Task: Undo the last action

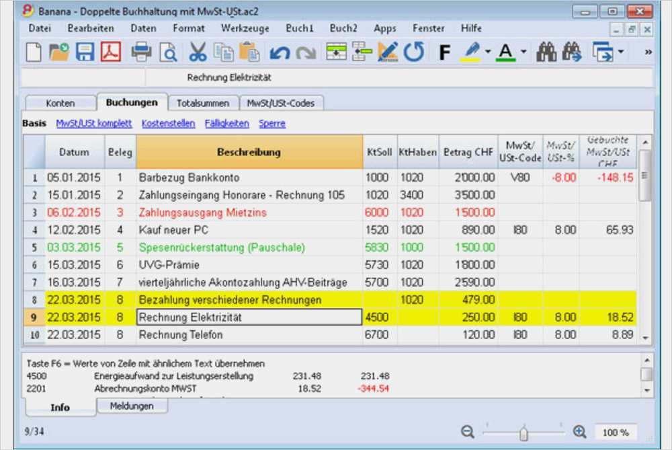Action: point(279,52)
